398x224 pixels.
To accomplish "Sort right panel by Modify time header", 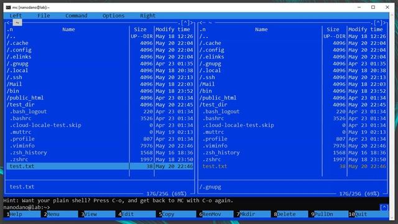I will (x=366, y=29).
